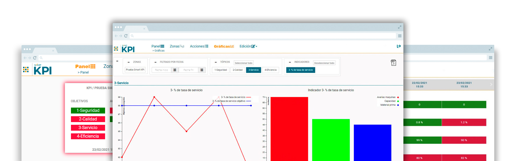Image resolution: width=516 pixels, height=161 pixels.
Task: Click the 3-Servicio section heading
Action: [121, 83]
